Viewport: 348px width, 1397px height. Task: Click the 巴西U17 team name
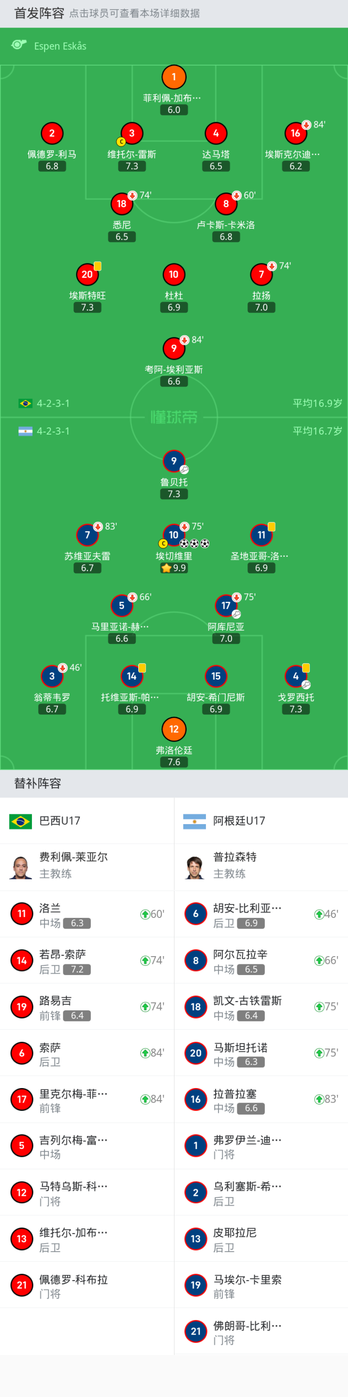pyautogui.click(x=59, y=820)
